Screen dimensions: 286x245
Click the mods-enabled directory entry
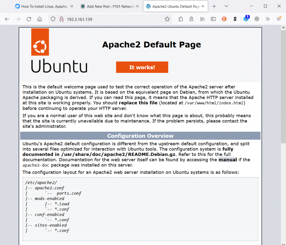coord(49,198)
